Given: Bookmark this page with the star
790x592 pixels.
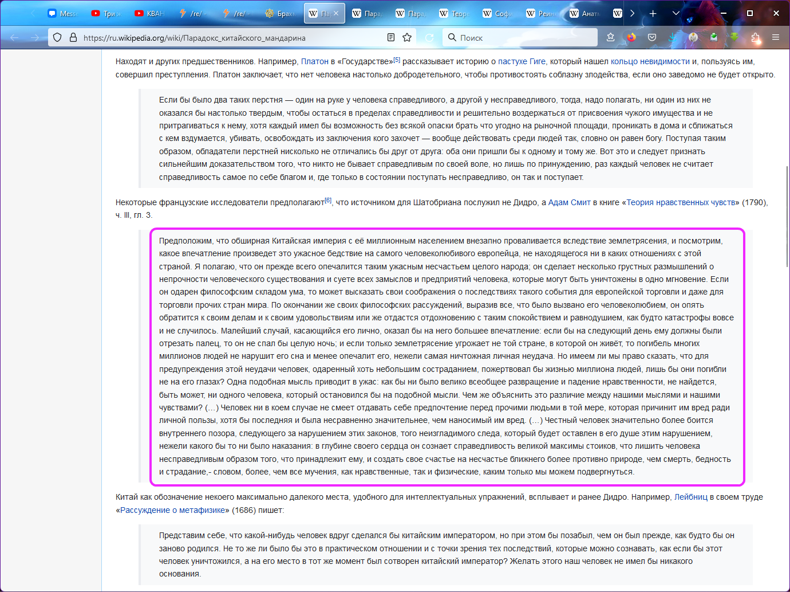Looking at the screenshot, I should [x=407, y=37].
